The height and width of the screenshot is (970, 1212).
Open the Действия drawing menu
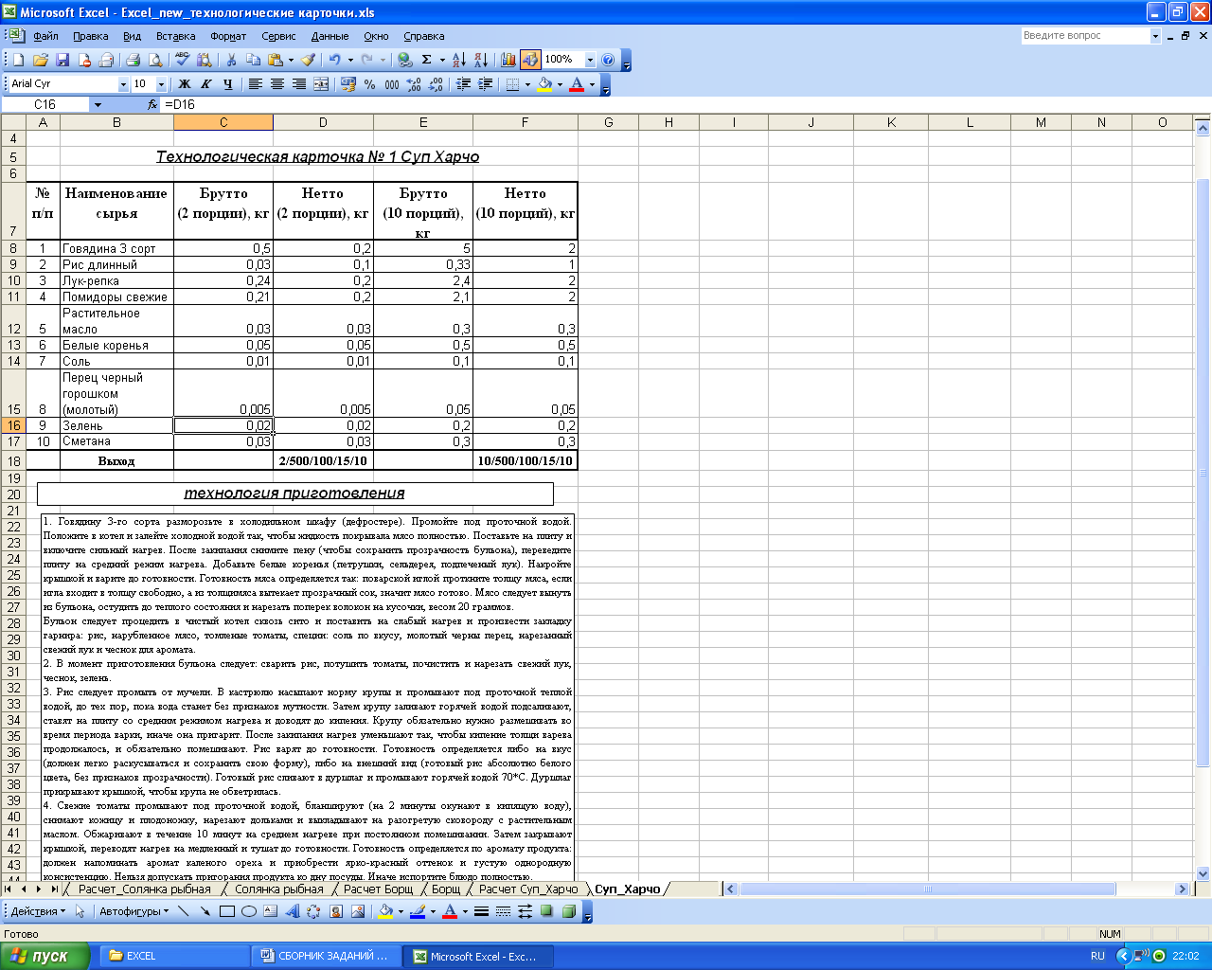(38, 911)
